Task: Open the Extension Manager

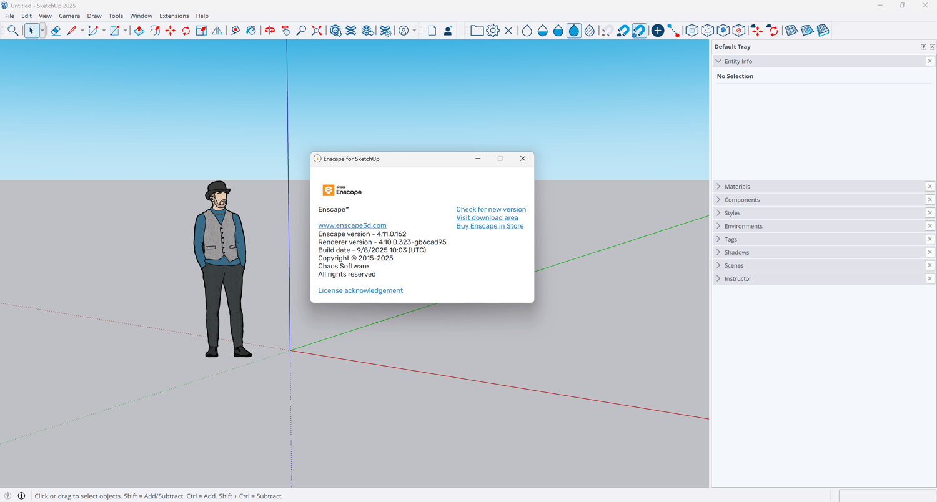Action: tap(385, 31)
